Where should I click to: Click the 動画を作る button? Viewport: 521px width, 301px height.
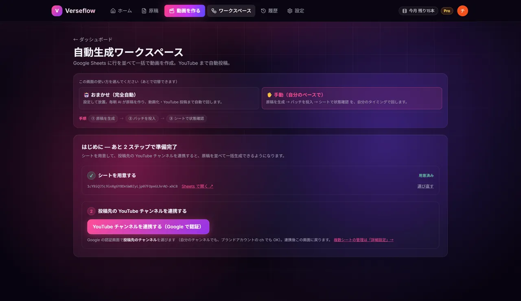point(185,11)
